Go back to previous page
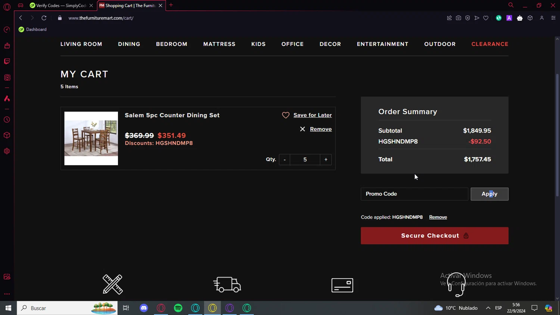Screen dimensions: 560x315 point(21,18)
